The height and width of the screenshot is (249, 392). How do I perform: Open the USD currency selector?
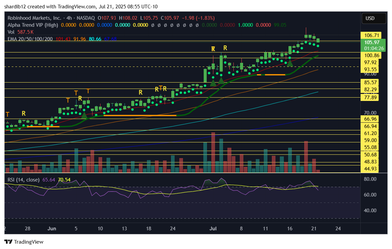pyautogui.click(x=374, y=18)
